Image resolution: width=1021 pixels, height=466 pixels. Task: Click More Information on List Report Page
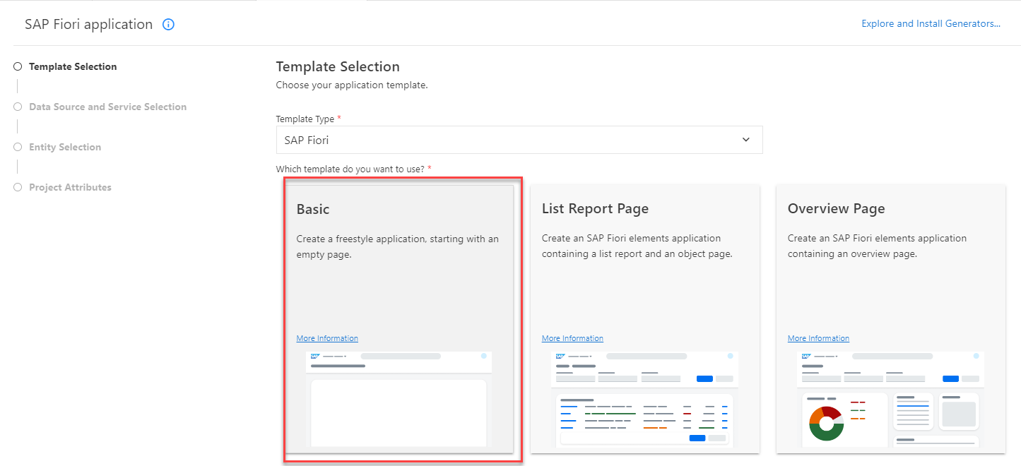click(x=572, y=337)
